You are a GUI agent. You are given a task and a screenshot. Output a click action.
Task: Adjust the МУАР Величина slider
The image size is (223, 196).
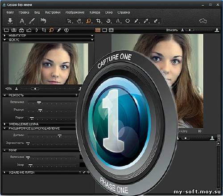click(x=28, y=157)
